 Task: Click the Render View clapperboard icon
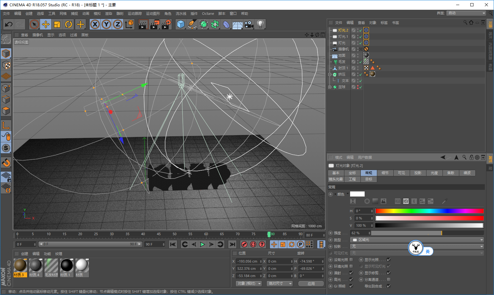143,24
